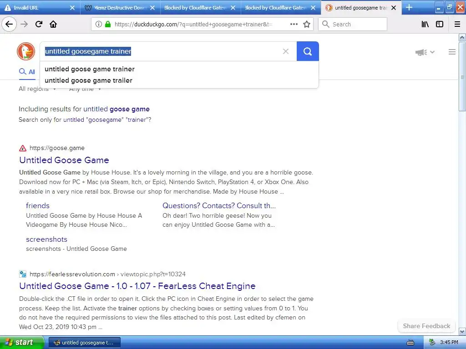The height and width of the screenshot is (349, 466).
Task: Open the Firefox hamburger menu
Action: click(x=457, y=24)
